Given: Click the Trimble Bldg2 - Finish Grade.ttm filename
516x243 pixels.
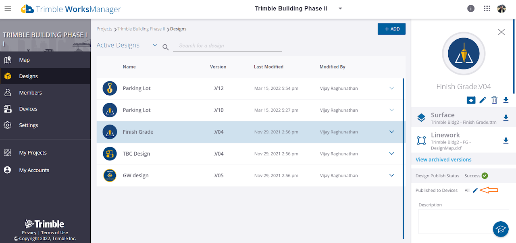Looking at the screenshot, I should (464, 123).
